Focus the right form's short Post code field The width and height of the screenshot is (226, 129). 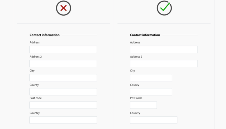point(143,105)
